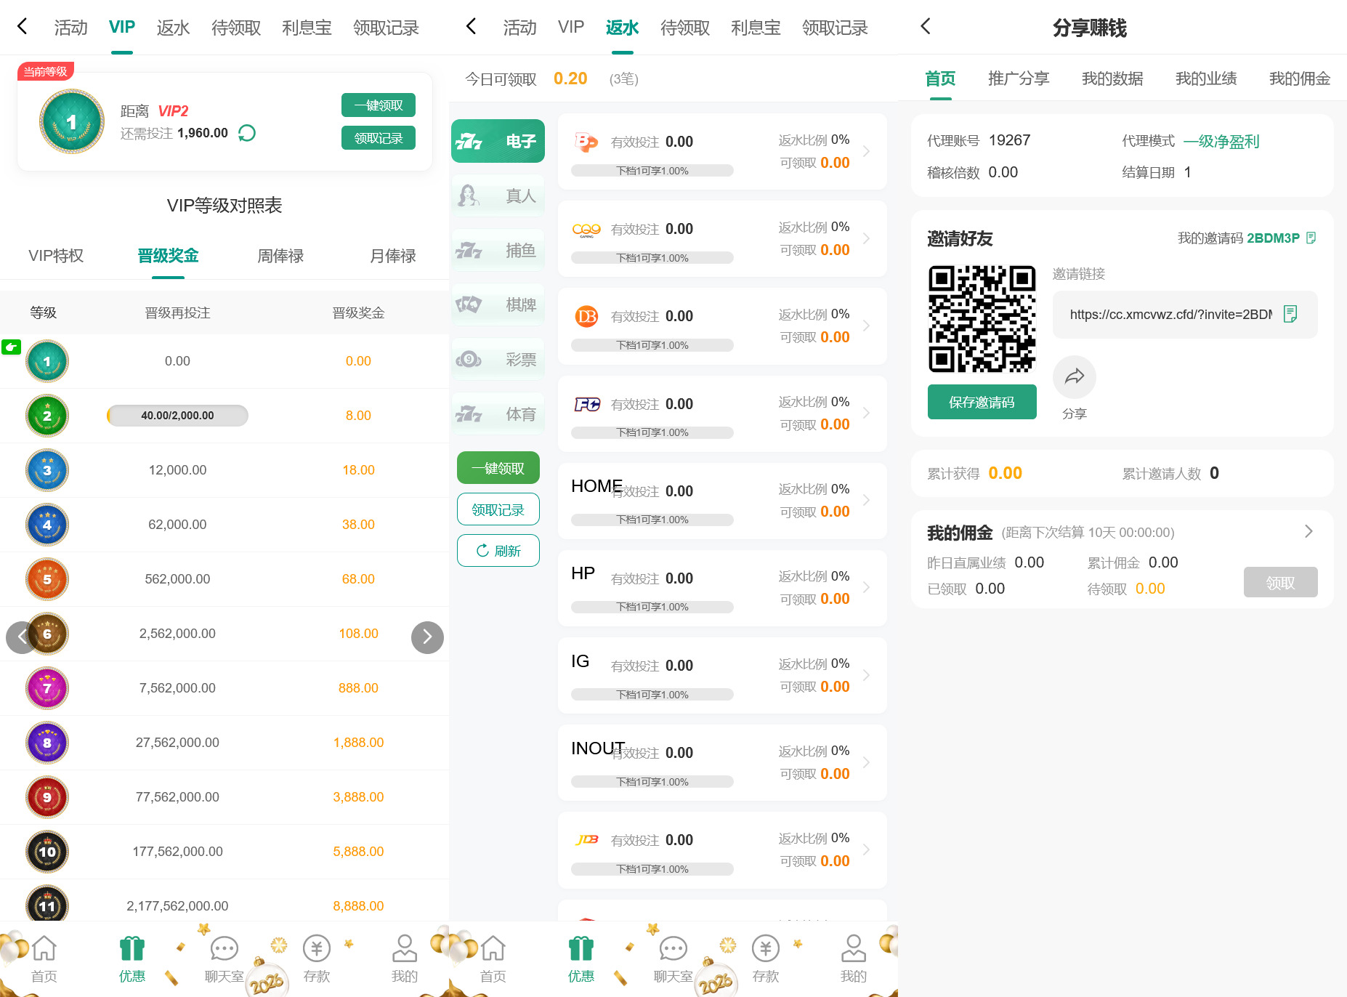Expand the 我的佣金 commission section
Screen dimensions: 1347x997
[1308, 531]
